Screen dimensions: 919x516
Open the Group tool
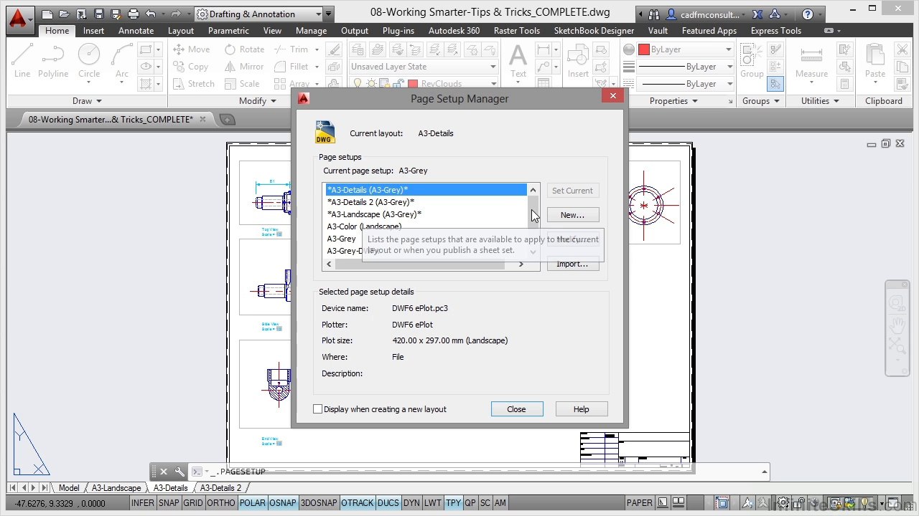pos(752,60)
